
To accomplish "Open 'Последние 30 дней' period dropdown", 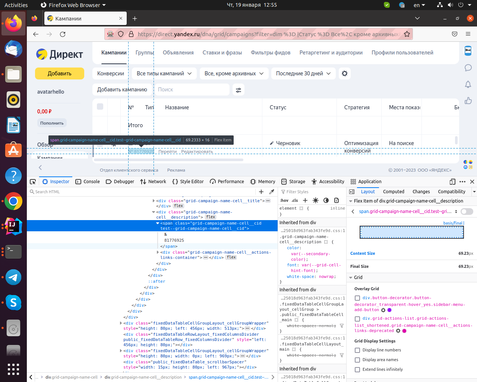I will click(x=303, y=73).
